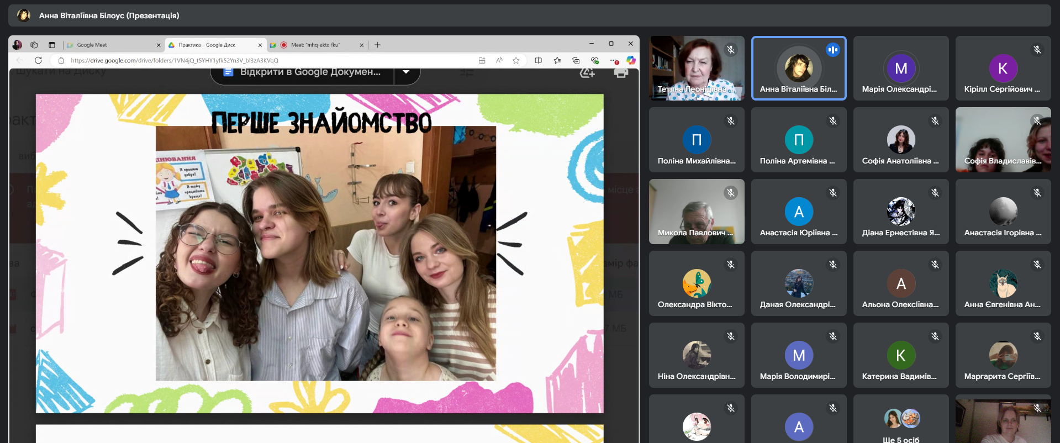This screenshot has height=443, width=1060.
Task: Open the Edge Collections icon
Action: tap(576, 60)
